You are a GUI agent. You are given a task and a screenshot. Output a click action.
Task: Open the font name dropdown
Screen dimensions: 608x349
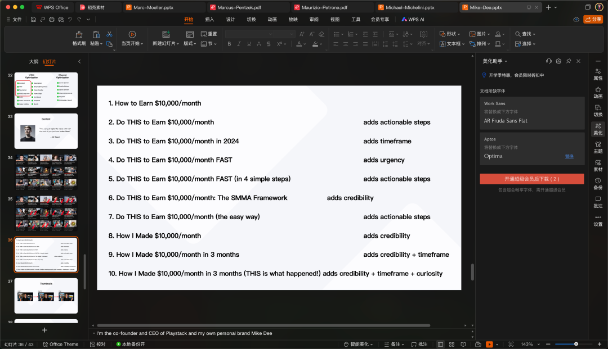[271, 34]
